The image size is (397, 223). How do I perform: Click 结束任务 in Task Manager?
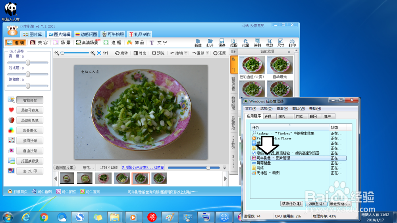click(x=291, y=204)
